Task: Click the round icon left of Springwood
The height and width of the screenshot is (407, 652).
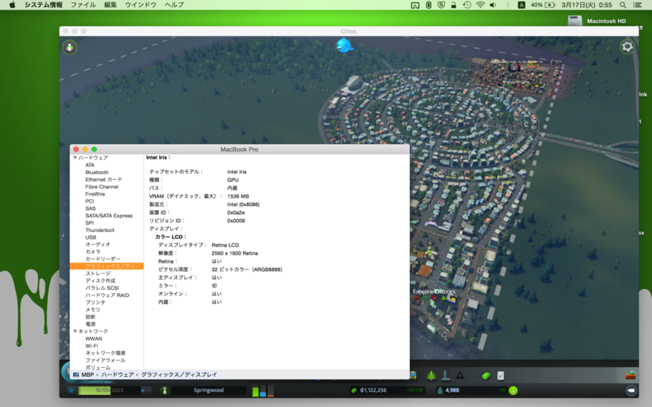Action: [164, 391]
